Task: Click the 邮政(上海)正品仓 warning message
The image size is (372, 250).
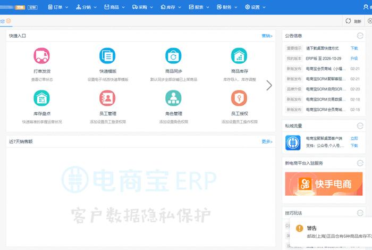Action: click(339, 236)
